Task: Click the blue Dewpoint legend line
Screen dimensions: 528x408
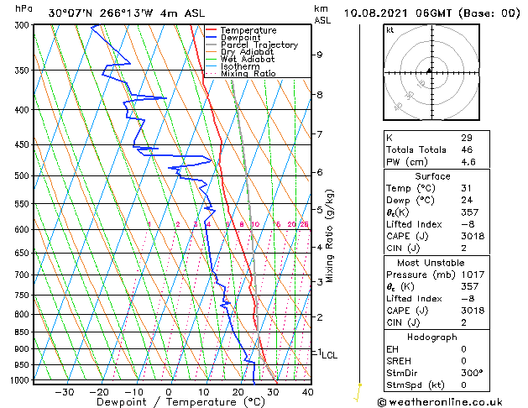Action: 212,38
